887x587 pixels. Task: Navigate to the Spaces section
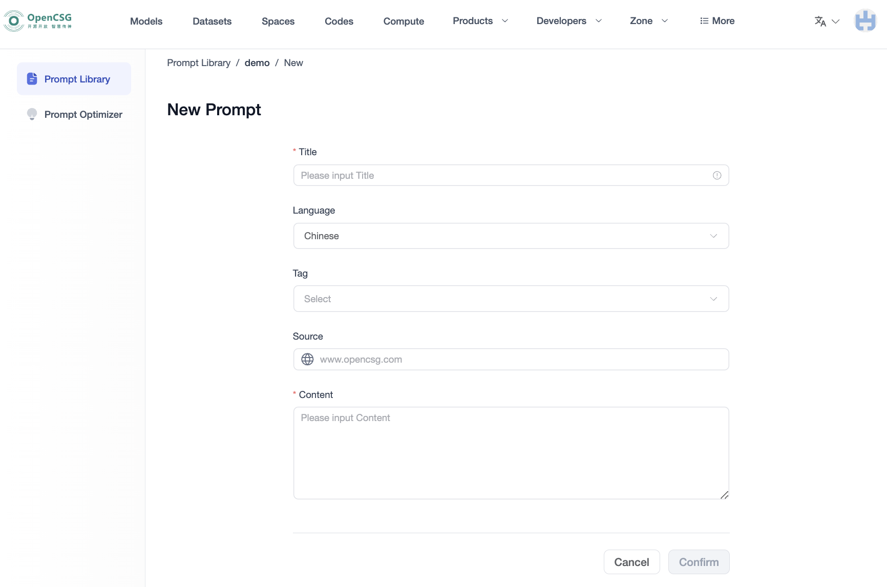[278, 21]
